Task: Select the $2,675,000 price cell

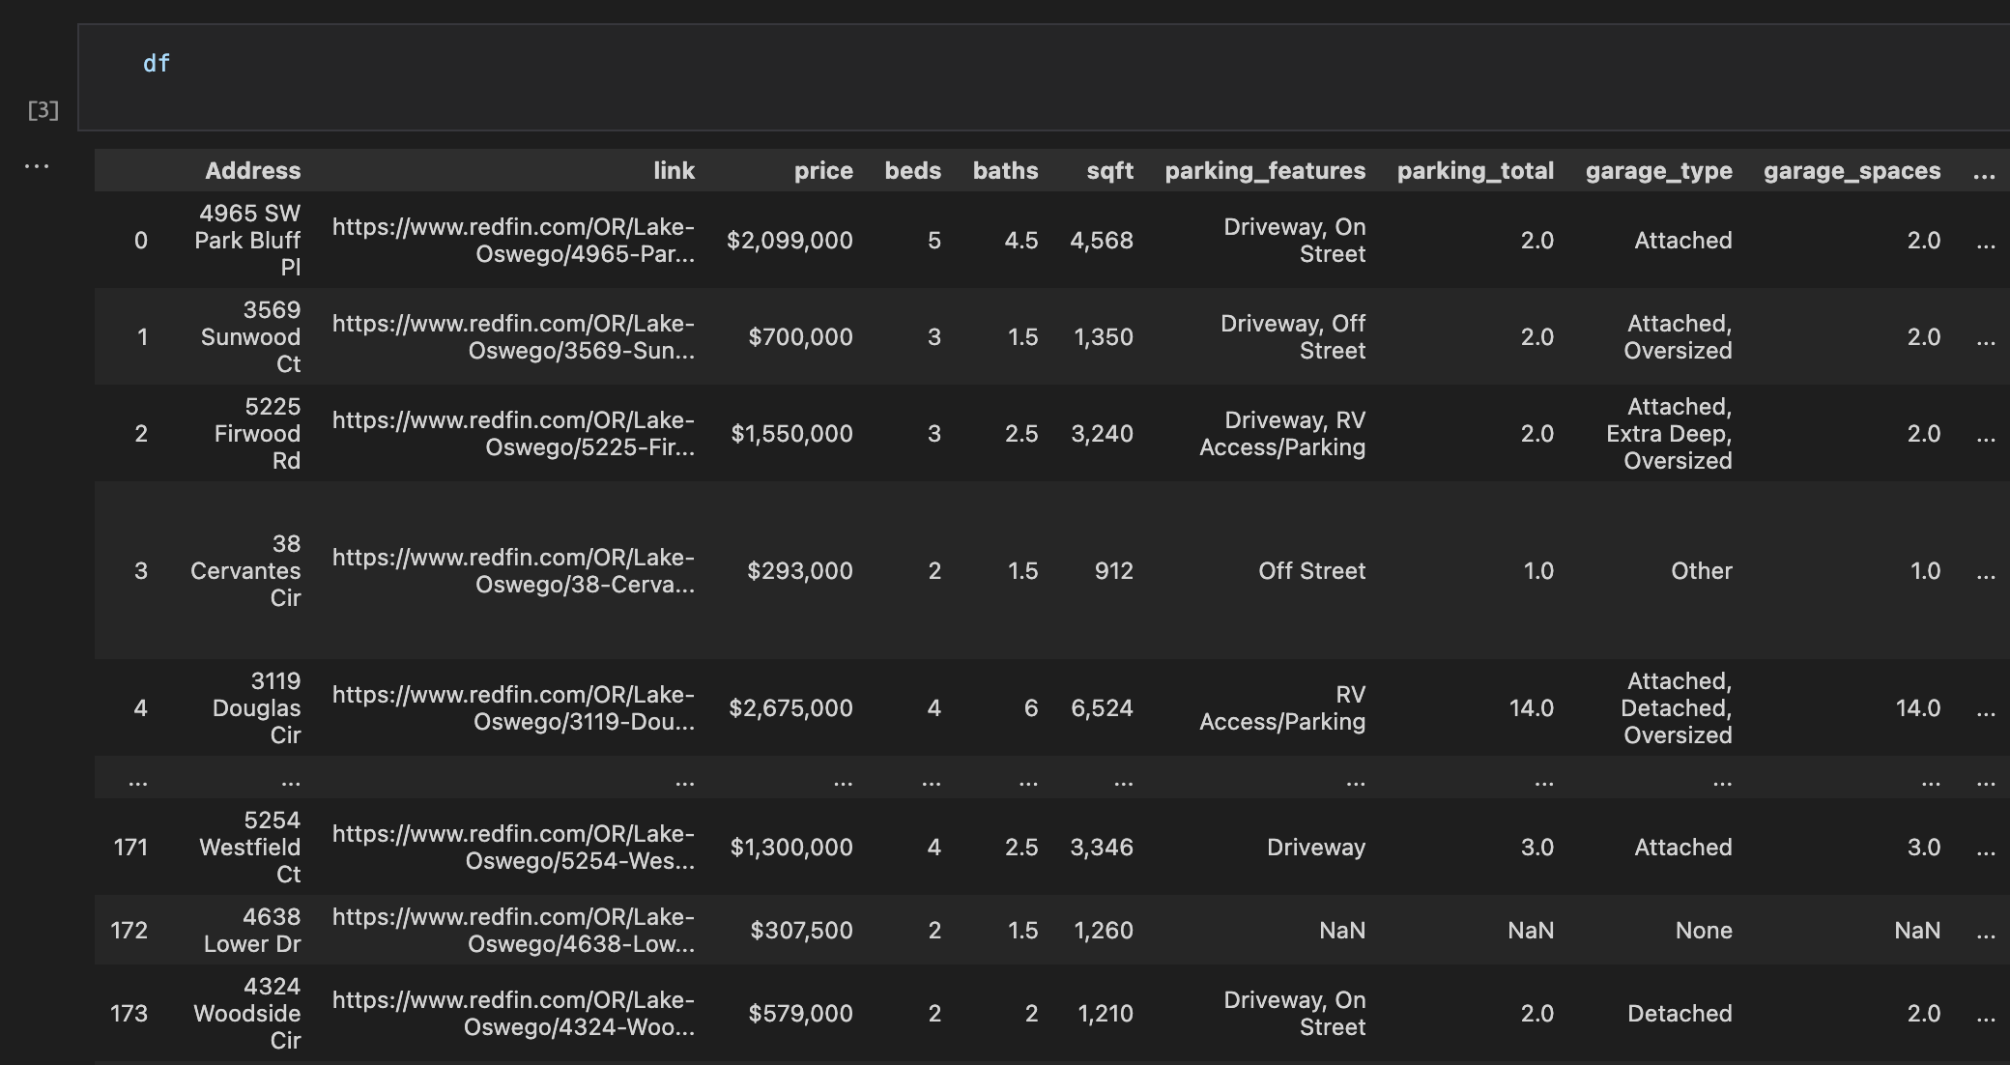Action: tap(790, 707)
